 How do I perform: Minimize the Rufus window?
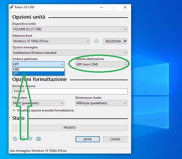pyautogui.click(x=102, y=7)
